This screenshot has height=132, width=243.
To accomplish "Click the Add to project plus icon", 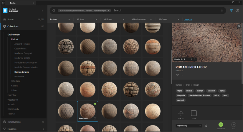I will [x=234, y=125].
